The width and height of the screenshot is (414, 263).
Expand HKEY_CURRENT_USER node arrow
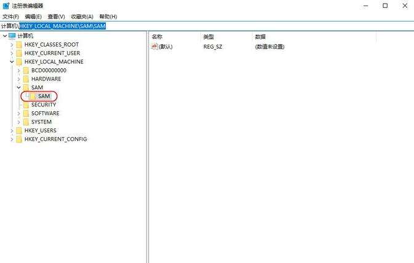[12, 53]
